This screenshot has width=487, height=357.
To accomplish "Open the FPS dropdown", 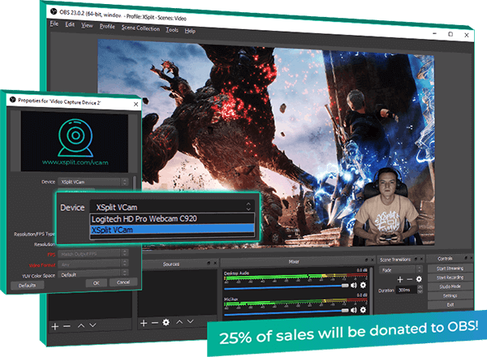I will pos(93,254).
